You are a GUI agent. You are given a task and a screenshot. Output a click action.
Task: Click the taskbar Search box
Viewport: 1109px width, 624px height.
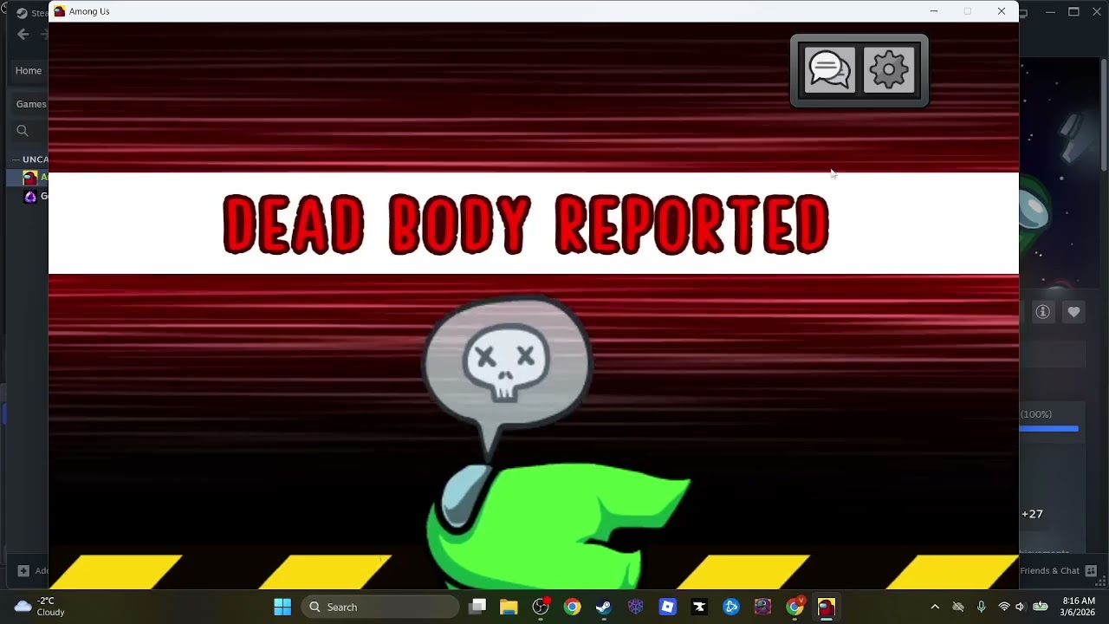381,607
